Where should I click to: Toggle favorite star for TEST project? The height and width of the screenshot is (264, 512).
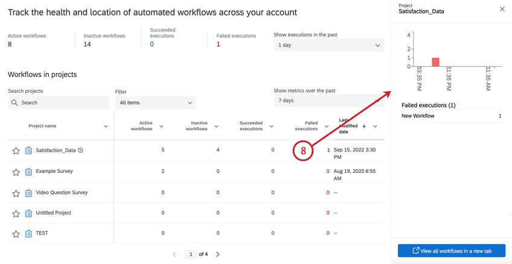[x=16, y=234]
